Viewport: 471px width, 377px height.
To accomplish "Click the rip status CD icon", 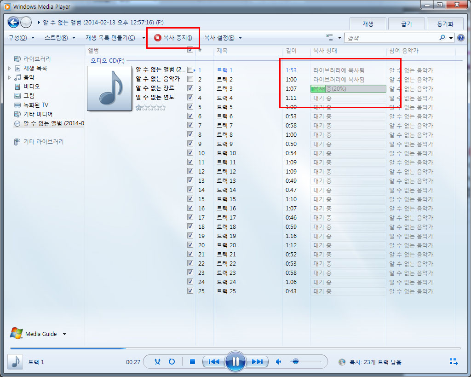I will (x=342, y=362).
